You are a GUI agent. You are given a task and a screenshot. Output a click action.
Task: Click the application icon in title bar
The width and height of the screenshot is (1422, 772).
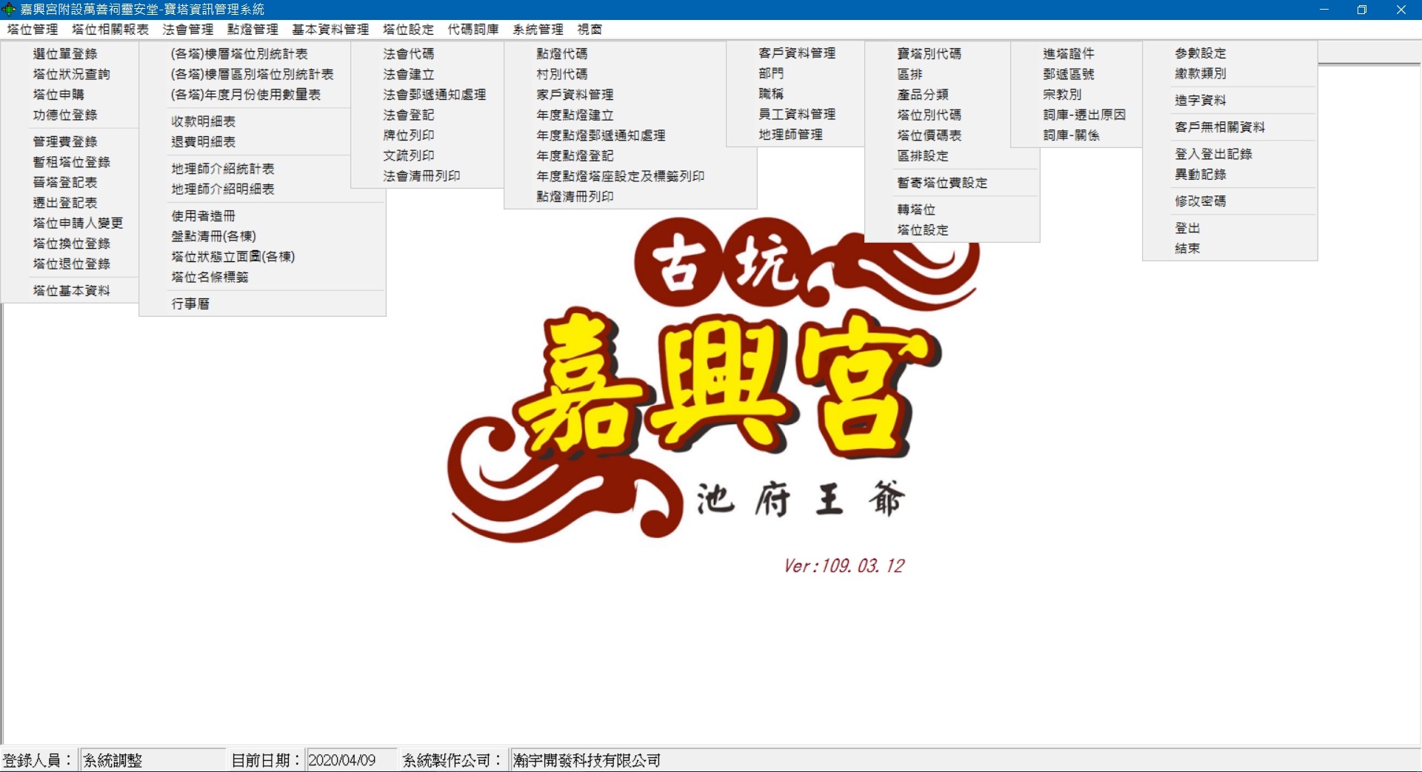pos(9,10)
